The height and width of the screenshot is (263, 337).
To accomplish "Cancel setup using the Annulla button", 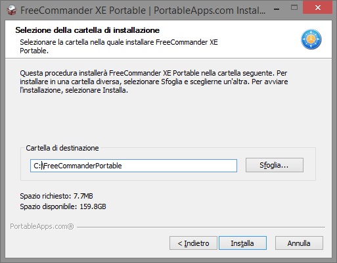I will (x=299, y=243).
